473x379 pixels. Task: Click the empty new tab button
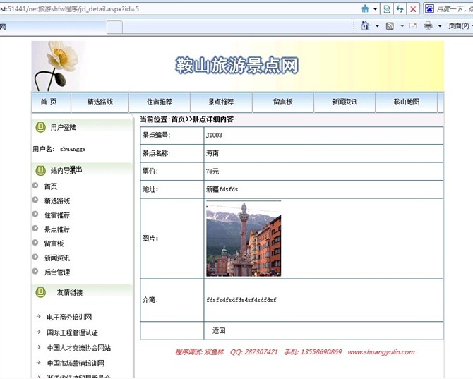click(114, 27)
